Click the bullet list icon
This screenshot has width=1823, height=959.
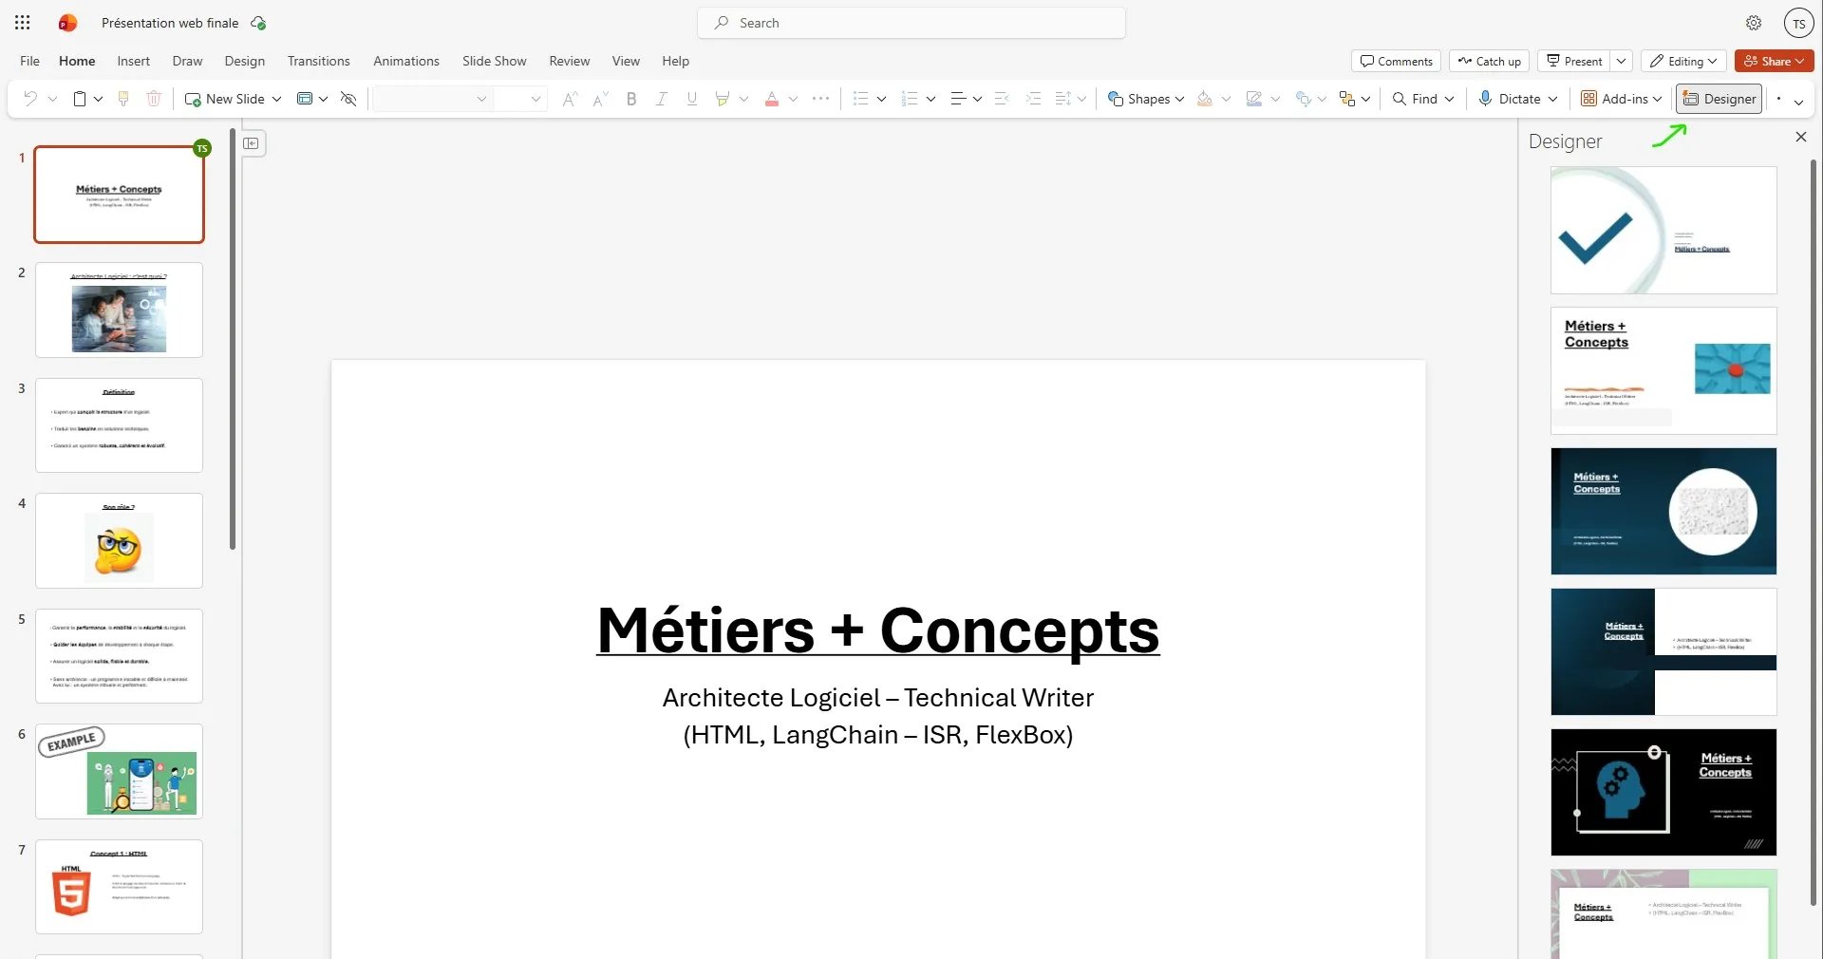point(861,99)
